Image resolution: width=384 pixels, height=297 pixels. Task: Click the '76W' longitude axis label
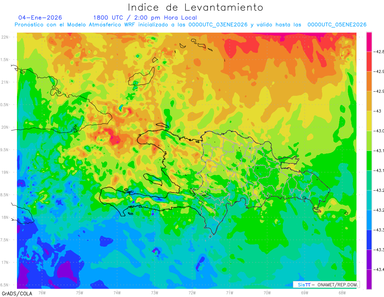42,293
